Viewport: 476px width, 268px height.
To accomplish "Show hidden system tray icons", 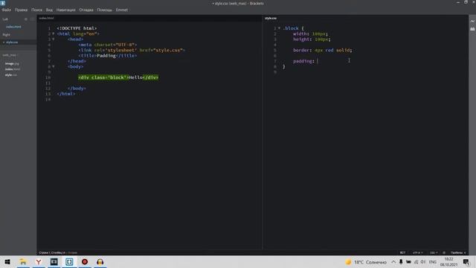I will pos(393,262).
